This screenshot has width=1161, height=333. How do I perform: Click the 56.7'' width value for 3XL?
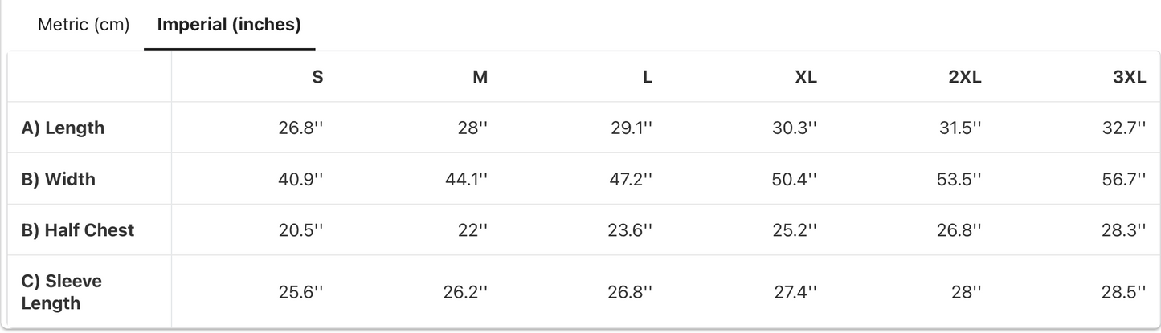coord(1124,180)
